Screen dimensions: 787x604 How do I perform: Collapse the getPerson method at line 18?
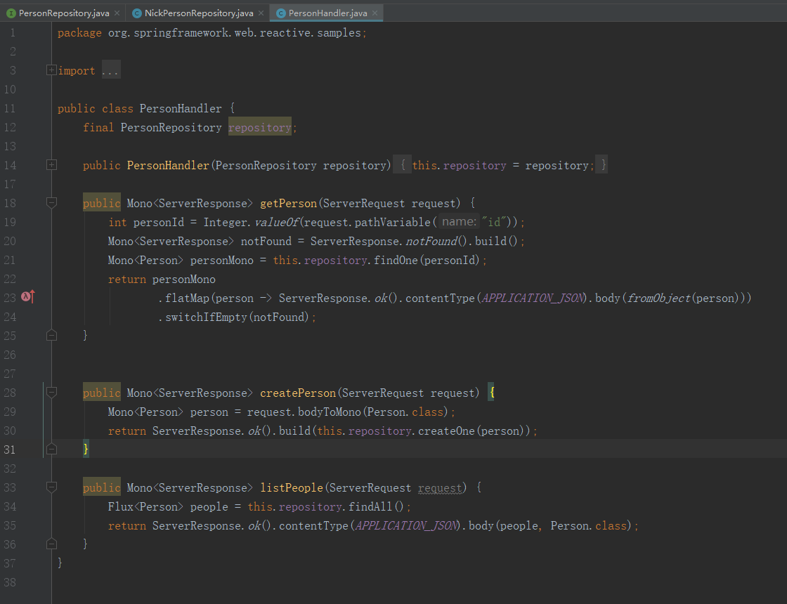click(x=51, y=203)
